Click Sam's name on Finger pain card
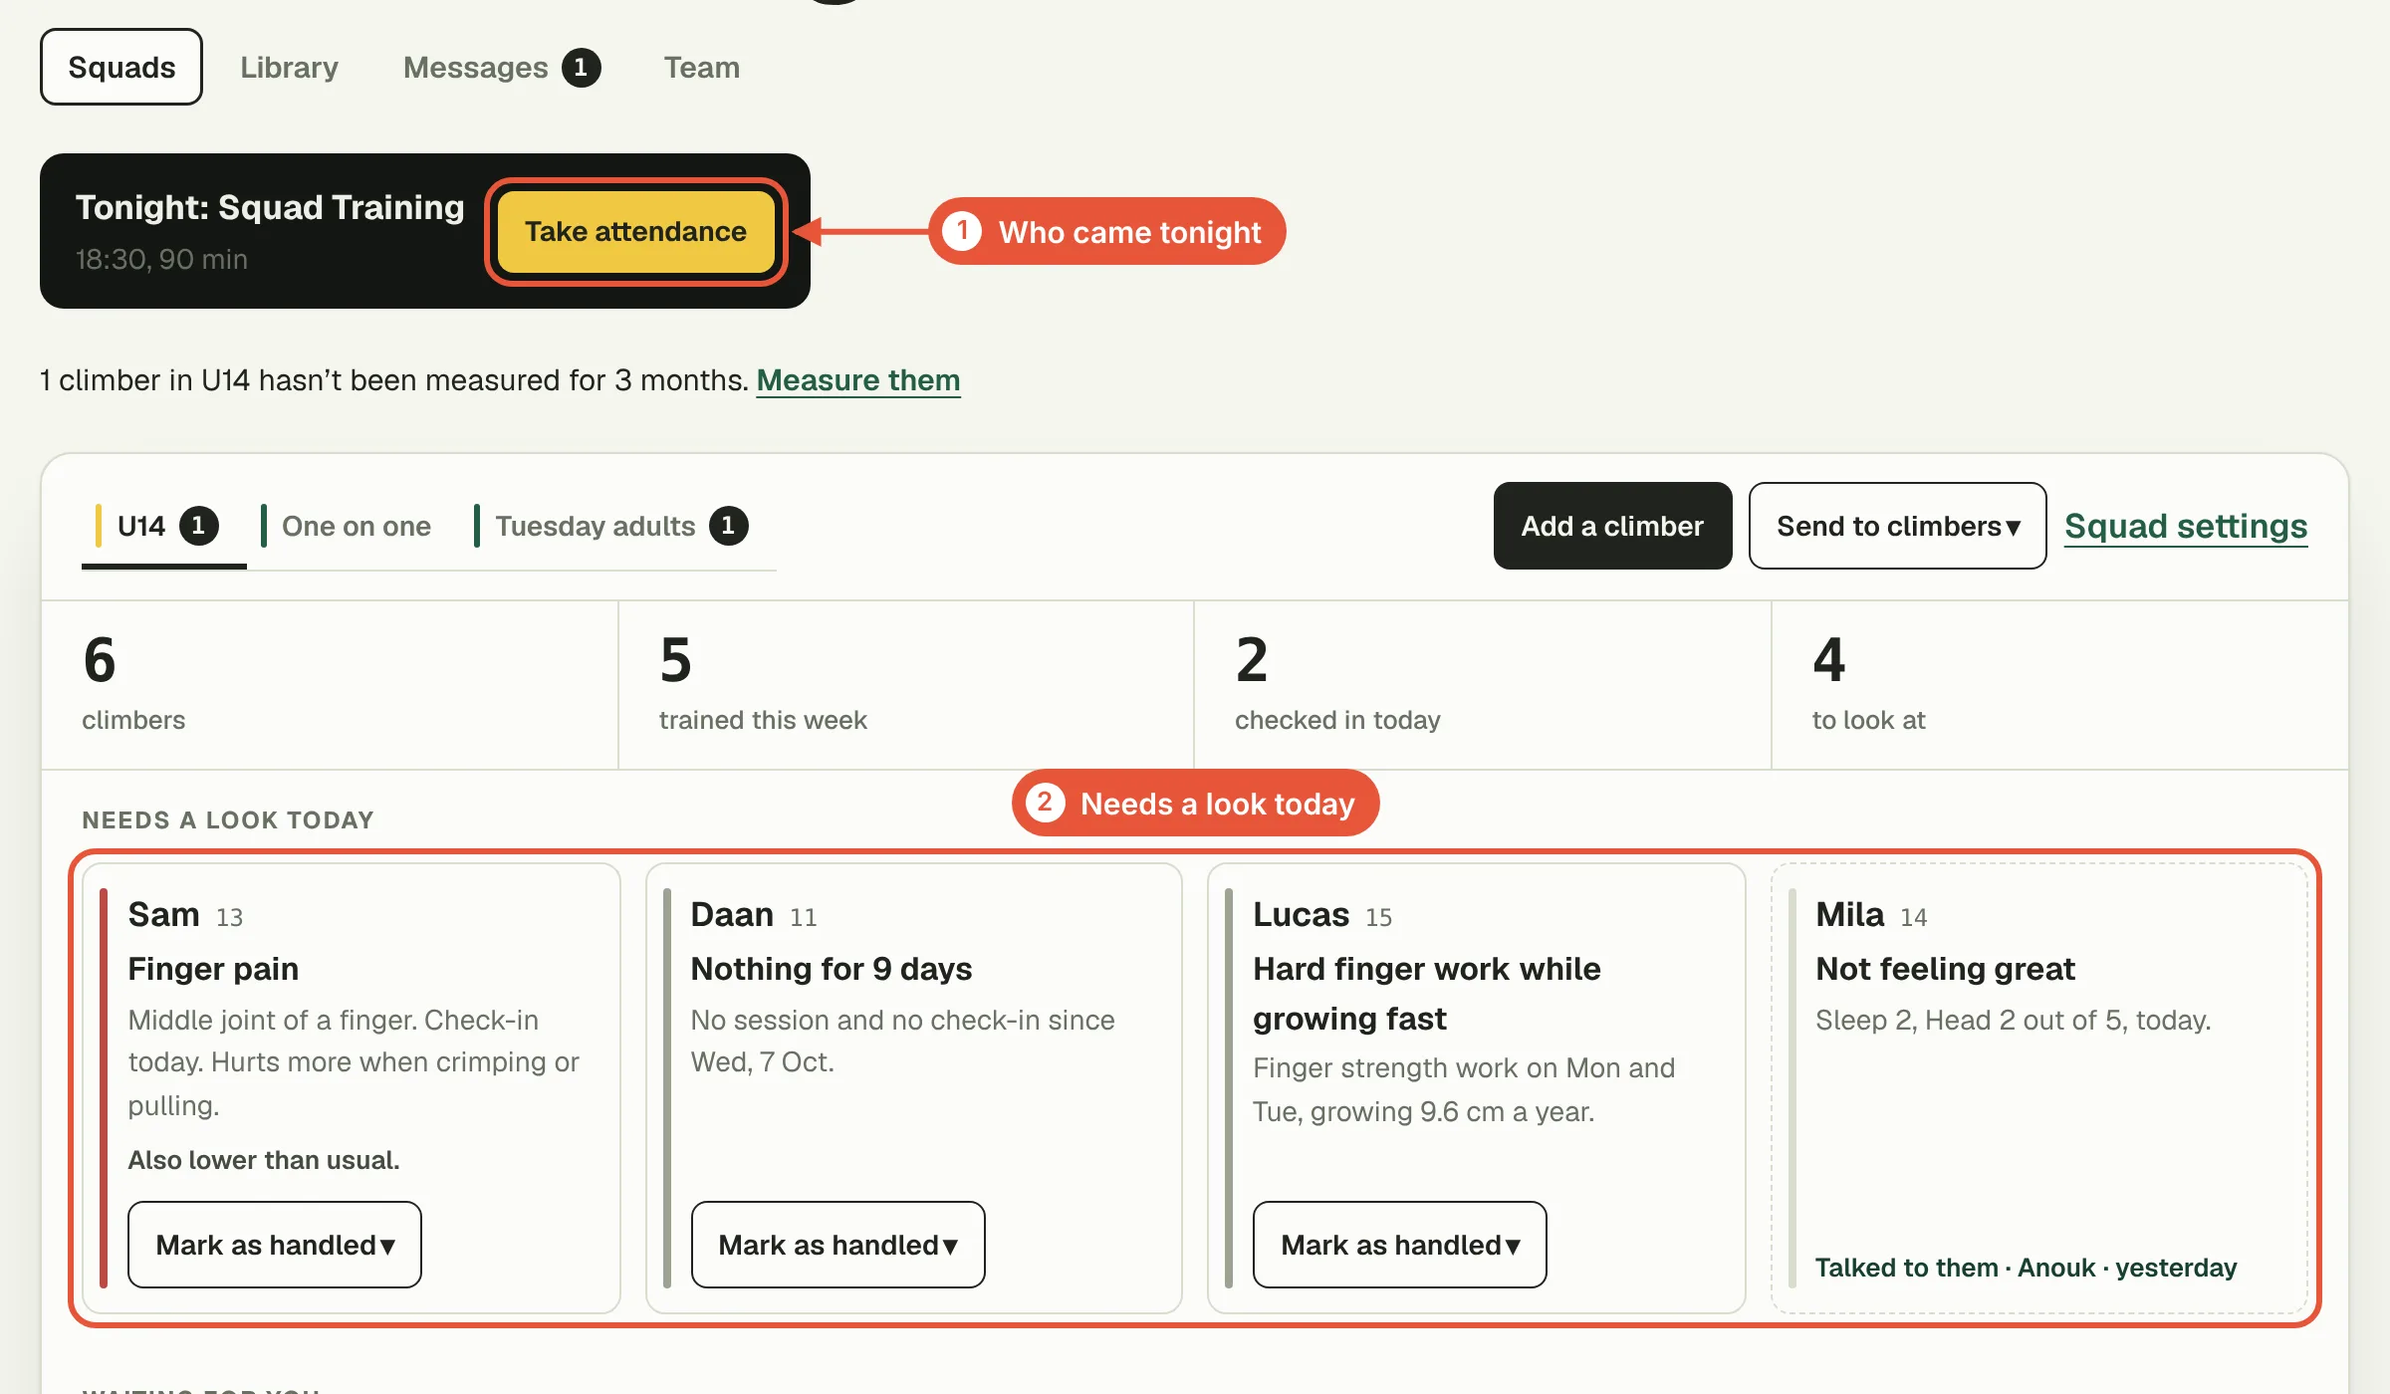Viewport: 2390px width, 1394px height. point(163,914)
